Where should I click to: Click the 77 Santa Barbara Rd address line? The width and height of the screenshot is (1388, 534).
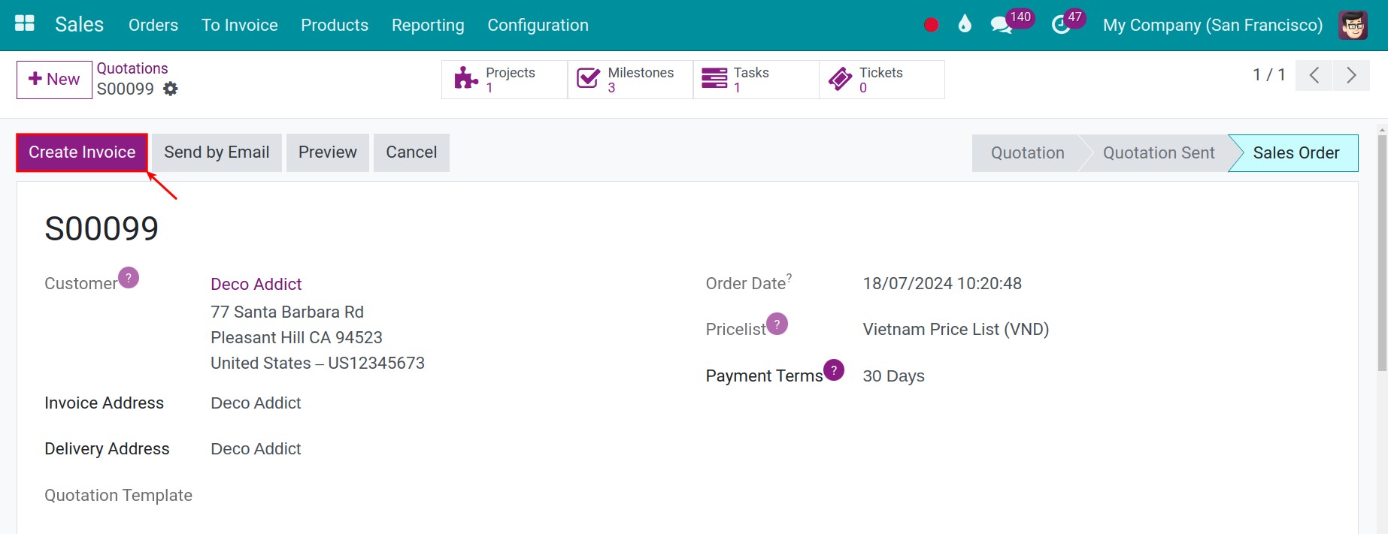(287, 312)
